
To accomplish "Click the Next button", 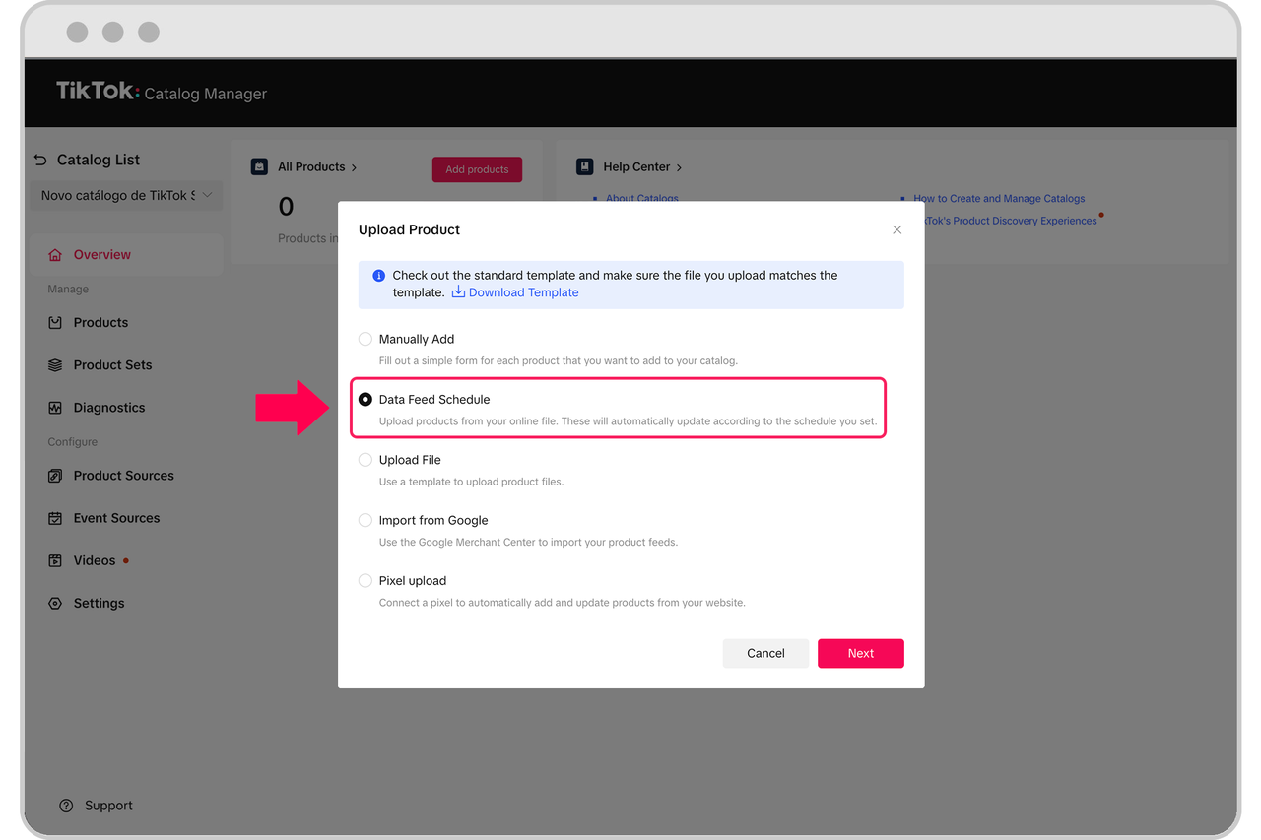I will pyautogui.click(x=861, y=653).
